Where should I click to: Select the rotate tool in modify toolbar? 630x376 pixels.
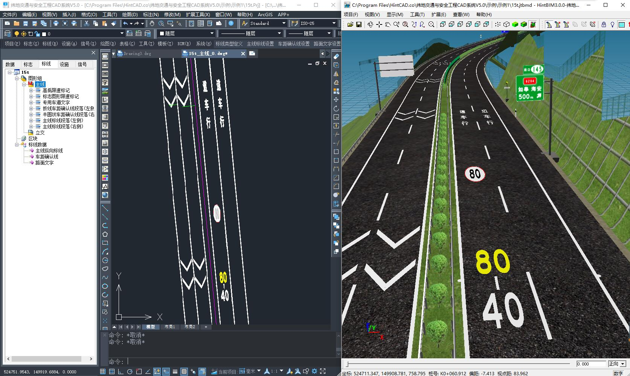(x=336, y=108)
